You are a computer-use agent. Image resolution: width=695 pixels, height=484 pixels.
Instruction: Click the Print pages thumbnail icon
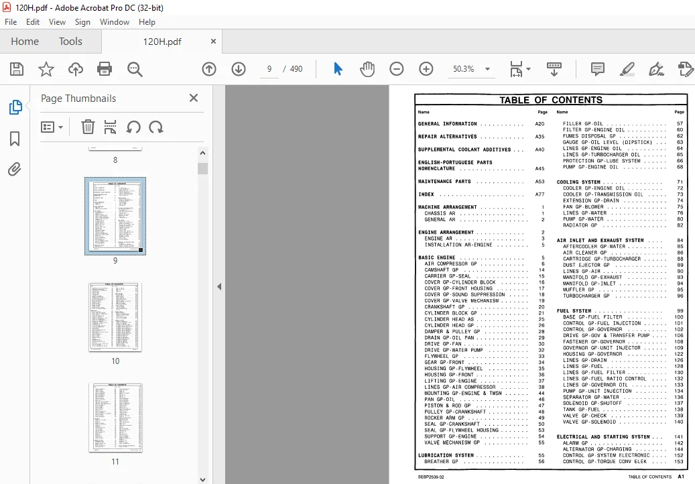(110, 127)
